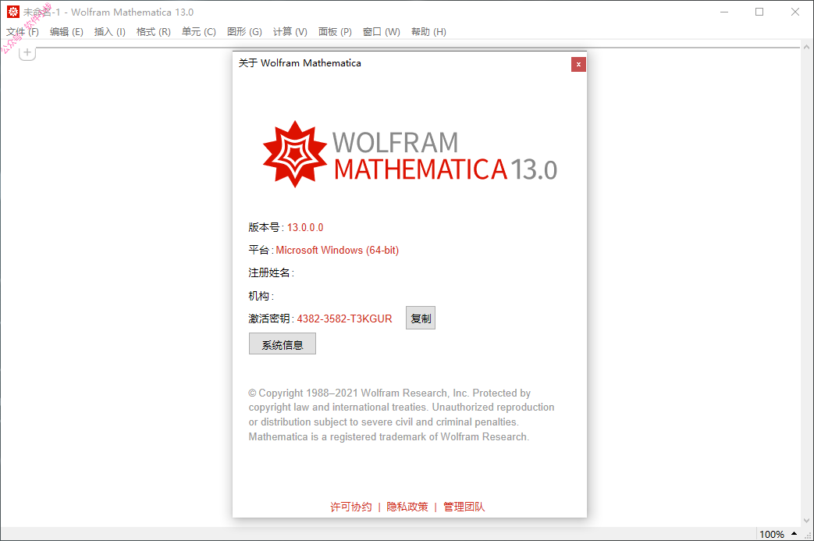This screenshot has width=814, height=541.
Task: Open the 100% zoom level menu
Action: point(778,534)
